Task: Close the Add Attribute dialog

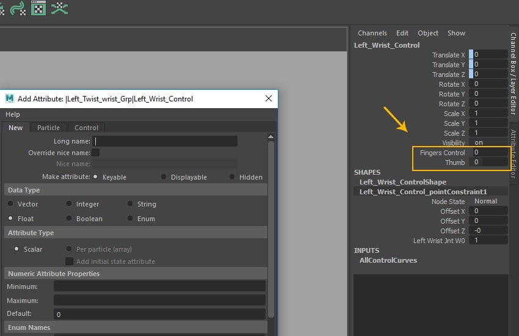Action: [x=269, y=98]
